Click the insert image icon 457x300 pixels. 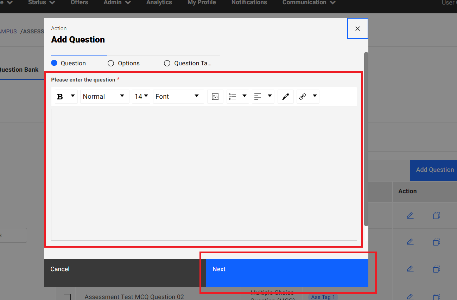[x=215, y=96]
